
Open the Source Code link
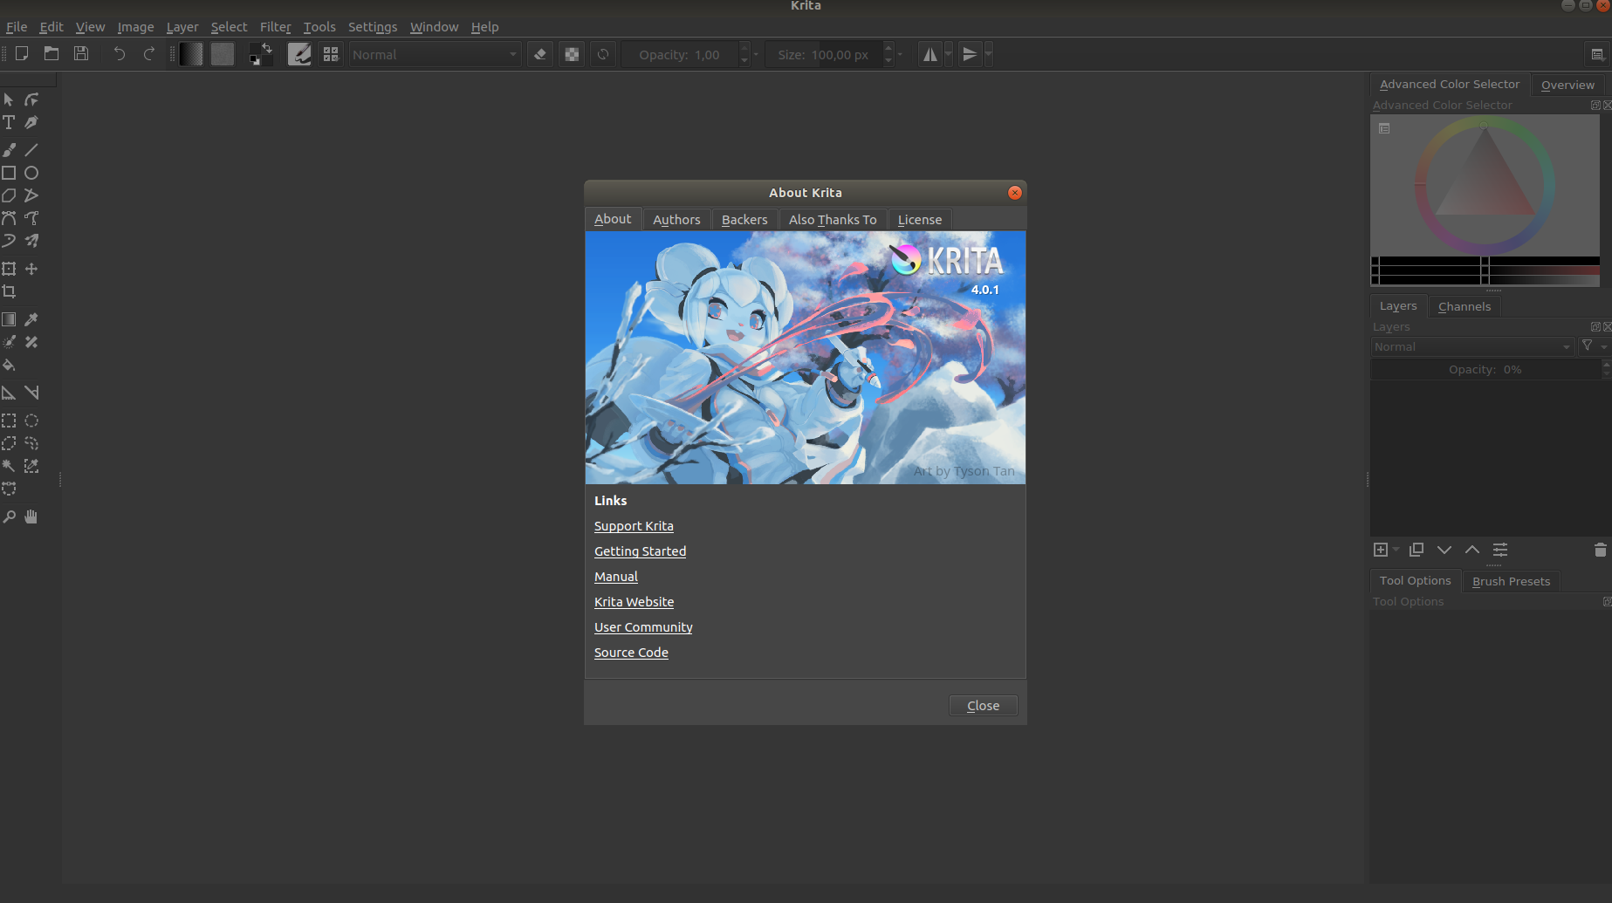631,653
